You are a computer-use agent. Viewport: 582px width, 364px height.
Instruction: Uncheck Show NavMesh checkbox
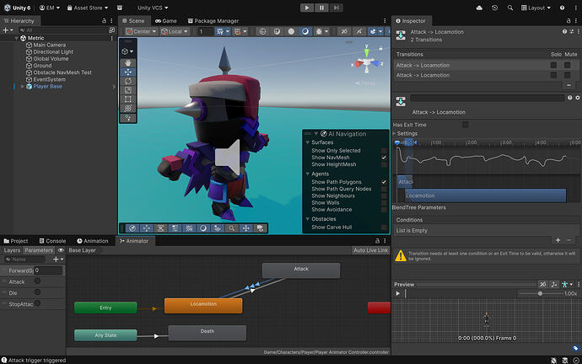point(384,158)
